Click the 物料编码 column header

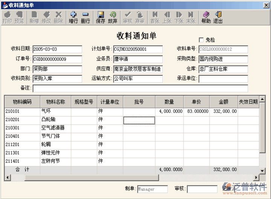click(x=22, y=102)
